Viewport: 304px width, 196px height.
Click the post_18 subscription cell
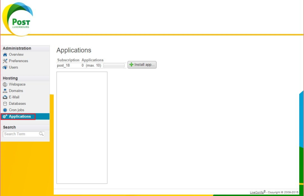[x=64, y=65]
